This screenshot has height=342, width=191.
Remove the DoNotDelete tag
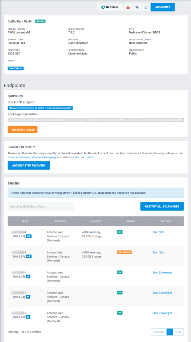point(22,68)
